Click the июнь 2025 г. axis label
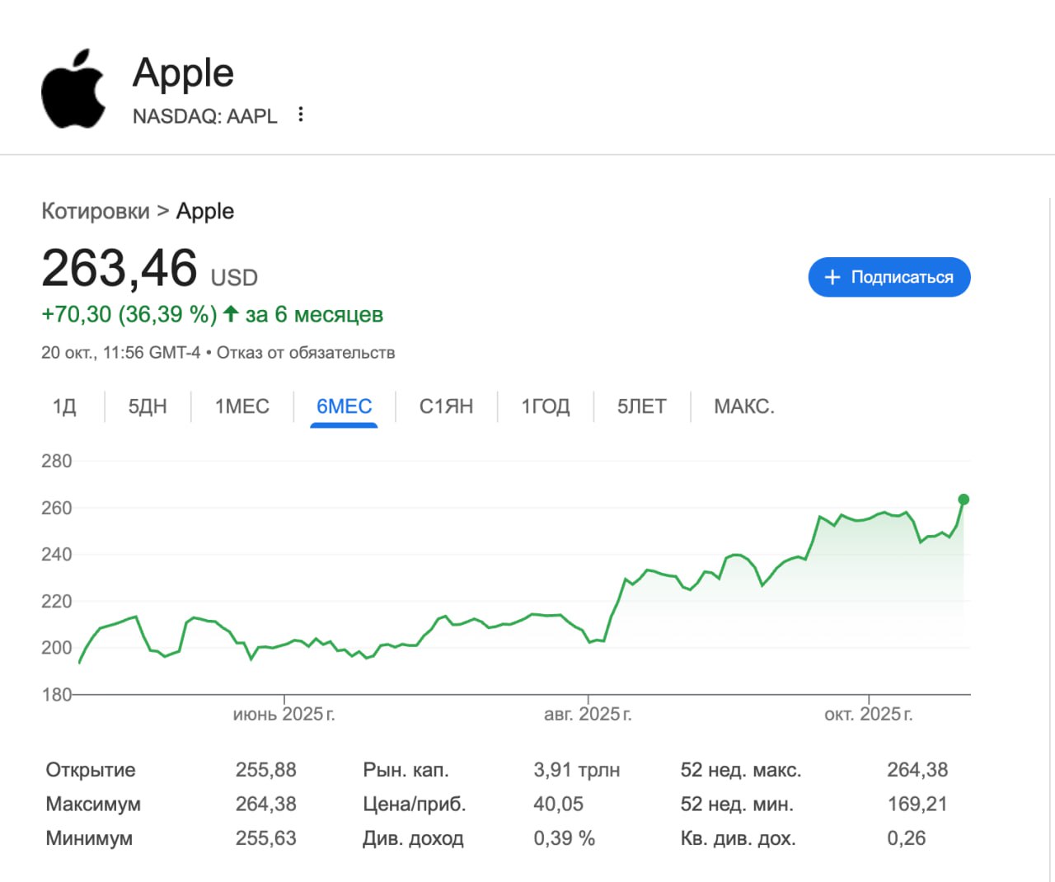The height and width of the screenshot is (882, 1055). [284, 714]
